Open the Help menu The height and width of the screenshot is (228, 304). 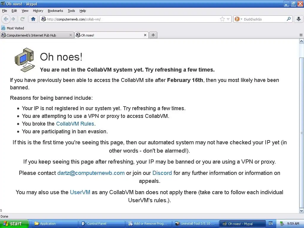pos(83,11)
